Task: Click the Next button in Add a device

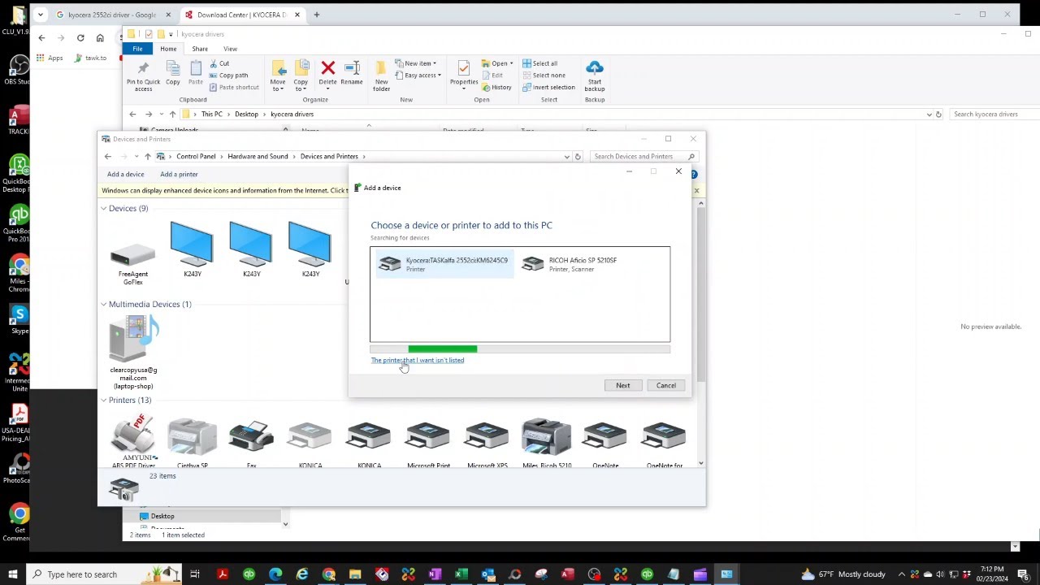Action: (622, 385)
